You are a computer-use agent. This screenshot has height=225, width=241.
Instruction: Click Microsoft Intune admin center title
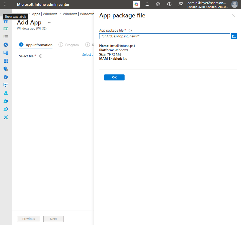tap(43, 5)
